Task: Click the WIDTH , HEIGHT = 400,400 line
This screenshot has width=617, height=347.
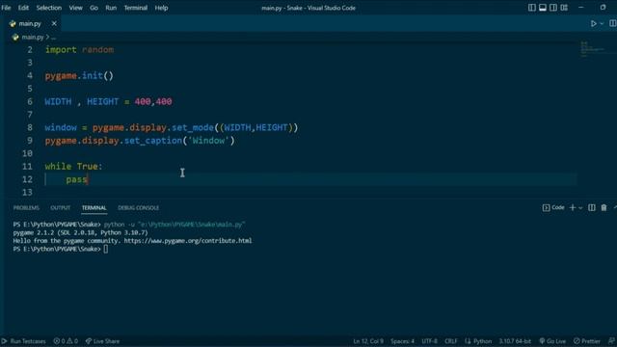Action: point(108,101)
